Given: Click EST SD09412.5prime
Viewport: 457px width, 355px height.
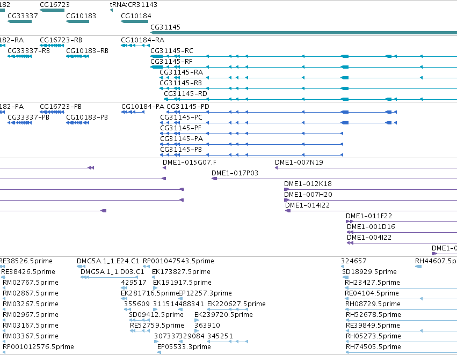Looking at the screenshot, I should pyautogui.click(x=156, y=315).
